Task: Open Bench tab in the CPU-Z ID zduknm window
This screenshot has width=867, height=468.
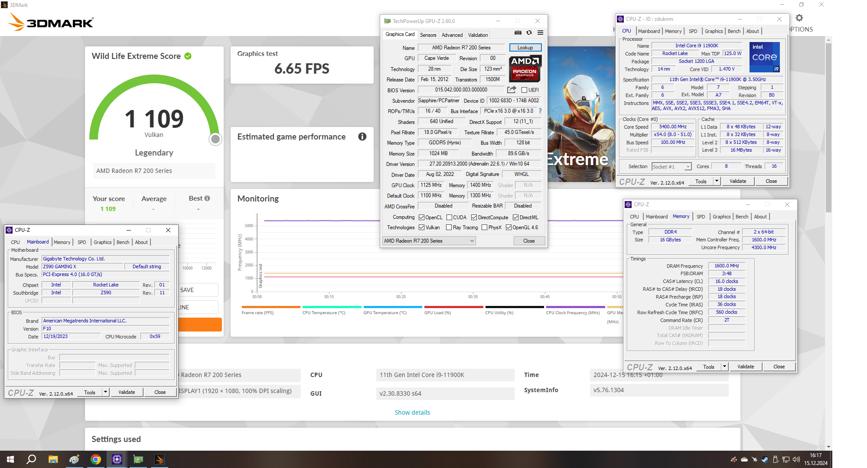Action: click(734, 31)
